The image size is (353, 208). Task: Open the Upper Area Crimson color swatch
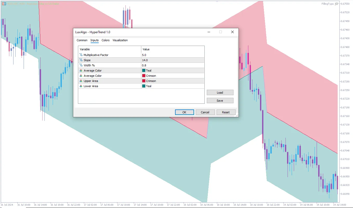[144, 81]
